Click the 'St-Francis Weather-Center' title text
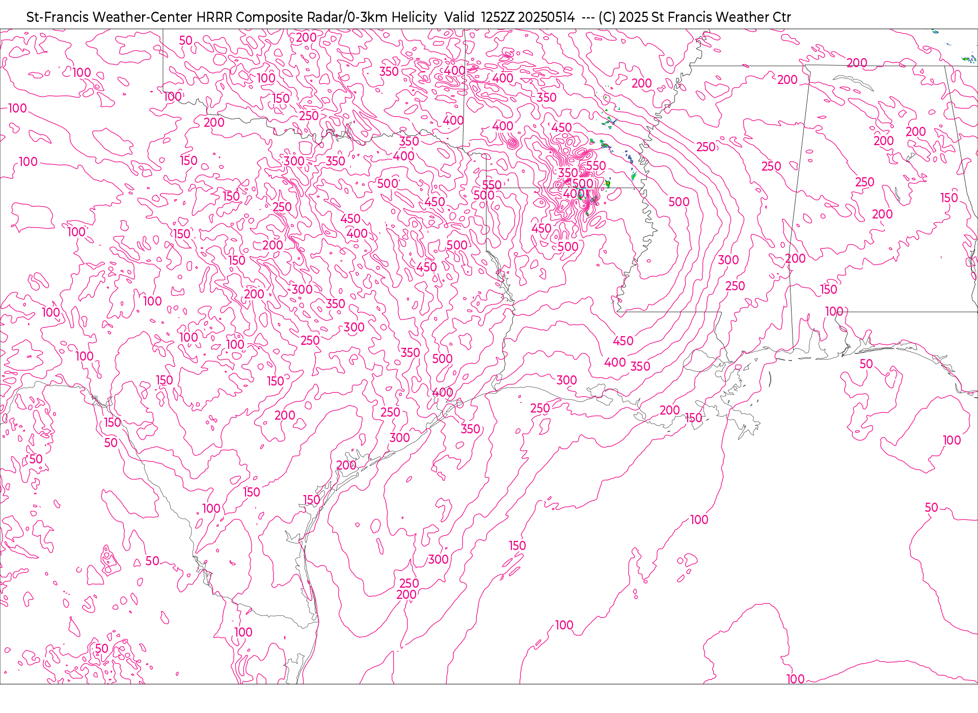 click(110, 17)
